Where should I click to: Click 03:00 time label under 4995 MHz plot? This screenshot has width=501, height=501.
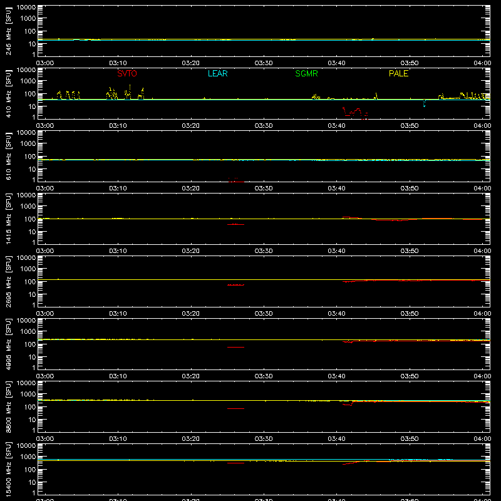[45, 376]
